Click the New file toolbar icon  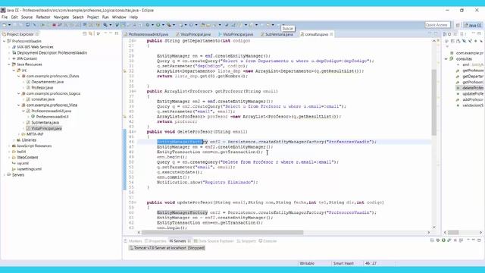tap(5, 25)
